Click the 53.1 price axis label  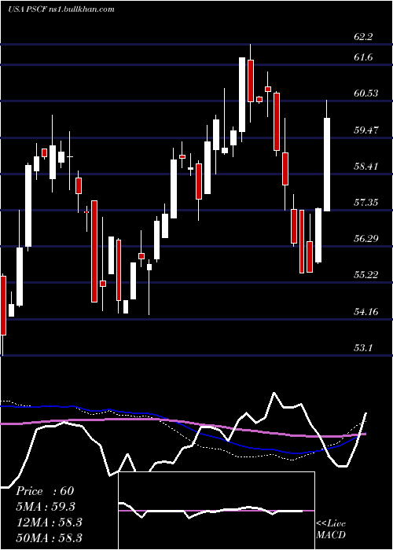363,347
